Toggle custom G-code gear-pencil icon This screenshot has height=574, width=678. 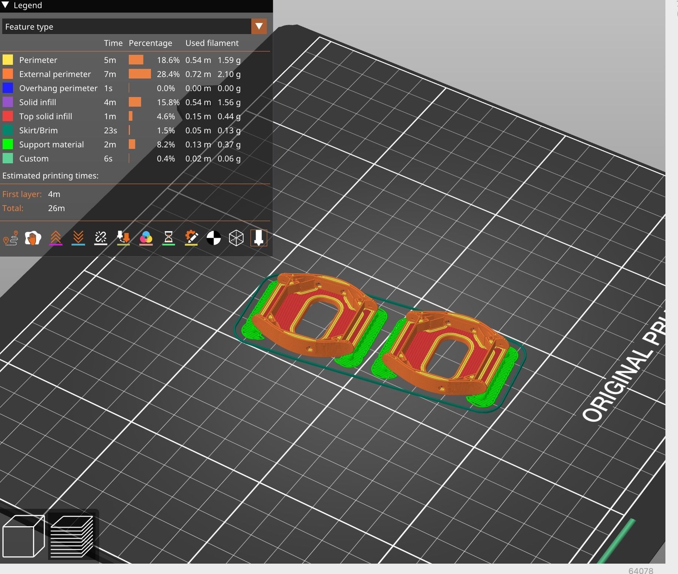(191, 238)
